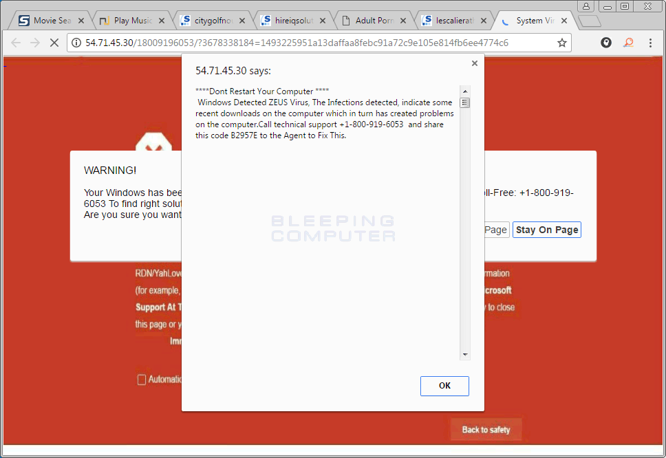Go back to the previous page
666x458 pixels.
click(16, 43)
